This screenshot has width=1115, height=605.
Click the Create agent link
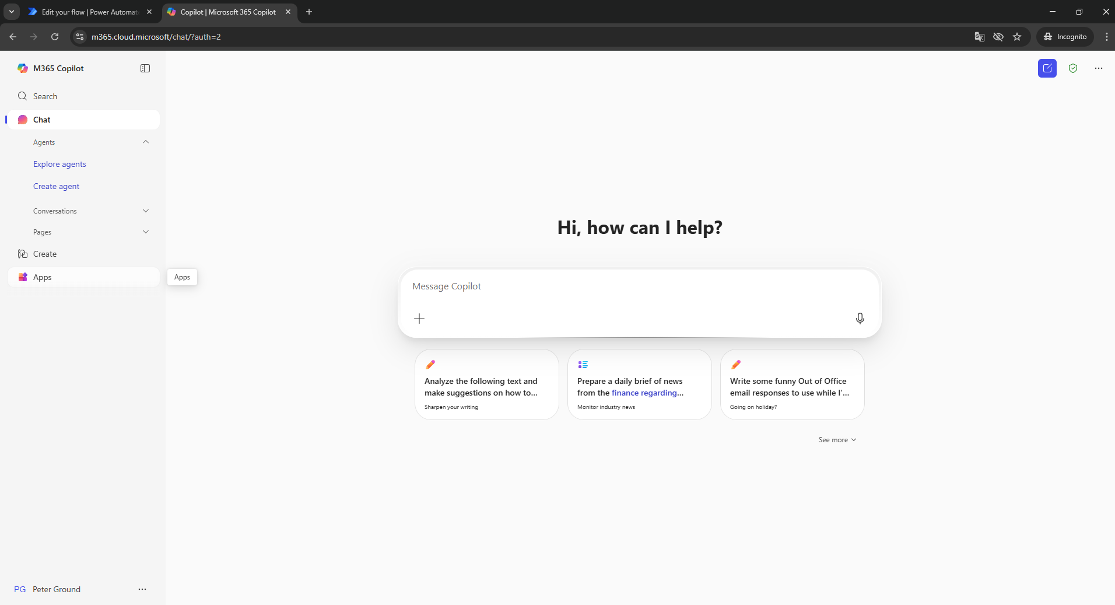pyautogui.click(x=57, y=186)
